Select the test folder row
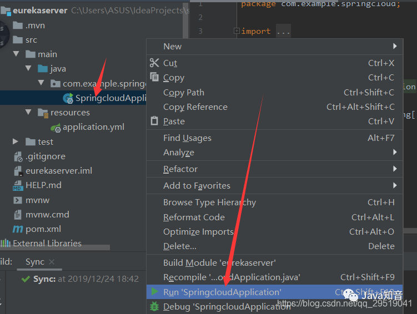Screen dimensions: 417x314 pyautogui.click(x=73, y=142)
